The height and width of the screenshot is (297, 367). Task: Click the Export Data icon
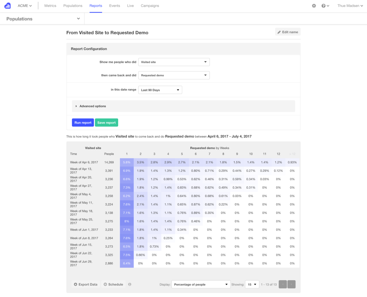[75, 284]
